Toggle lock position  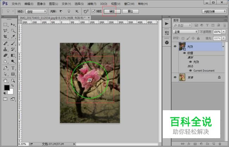click(193, 39)
